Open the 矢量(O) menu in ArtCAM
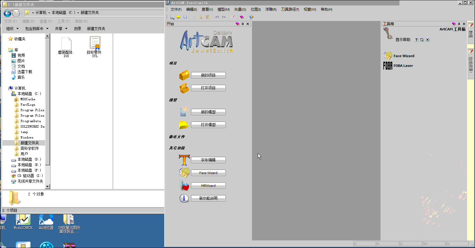475x248 pixels. tap(240, 9)
